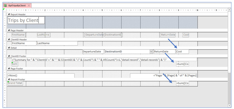Select the Report Footer section bar
This screenshot has width=234, height=109.
tap(117, 80)
